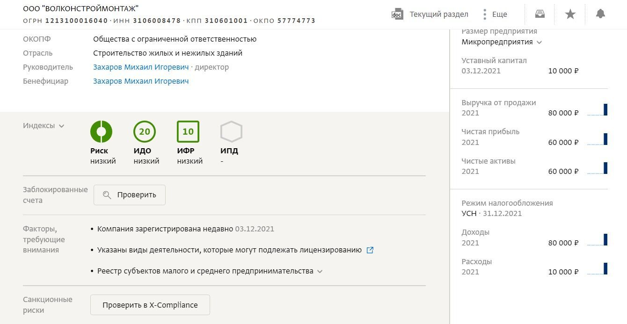
Task: Click the Санкционные риски label
Action: tap(48, 305)
